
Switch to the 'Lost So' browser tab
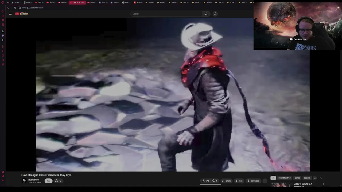click(x=185, y=2)
